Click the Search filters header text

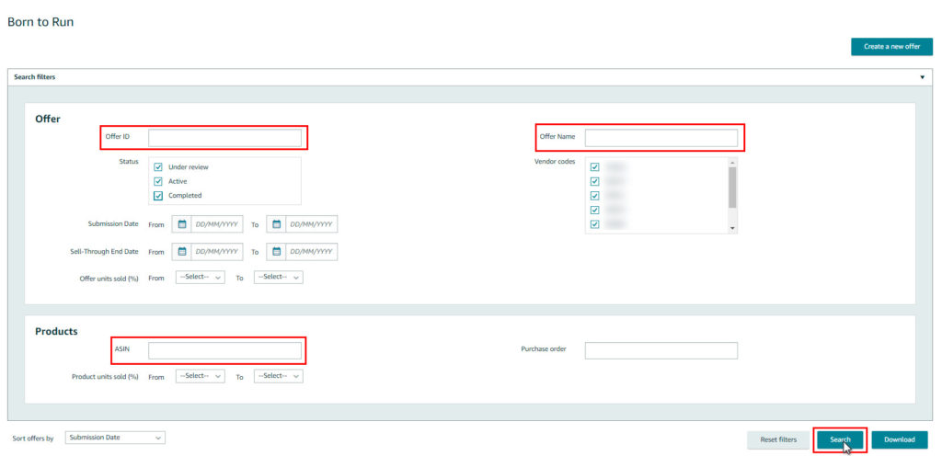pyautogui.click(x=34, y=77)
